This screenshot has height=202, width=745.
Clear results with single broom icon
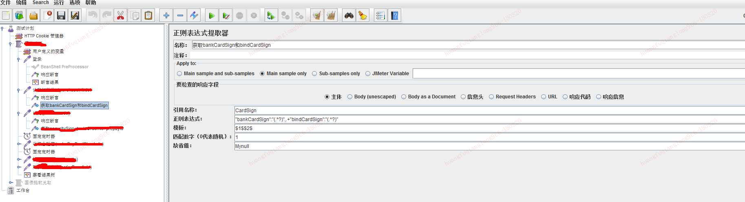pos(317,15)
